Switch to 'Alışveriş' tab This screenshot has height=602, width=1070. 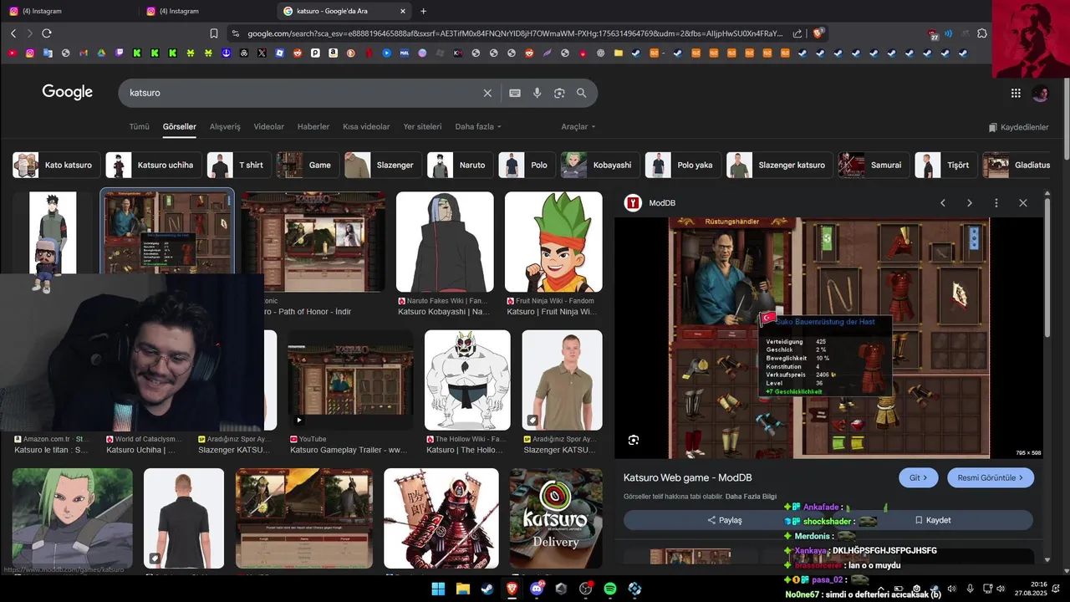pos(225,127)
